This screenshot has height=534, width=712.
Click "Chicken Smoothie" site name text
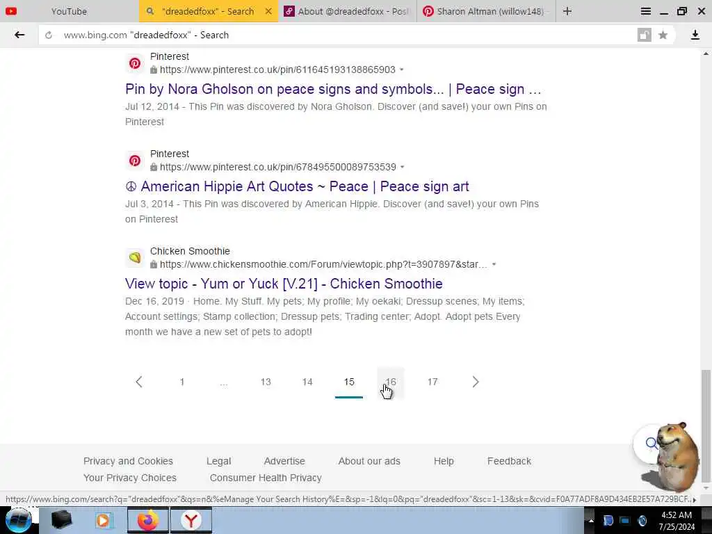pos(190,251)
